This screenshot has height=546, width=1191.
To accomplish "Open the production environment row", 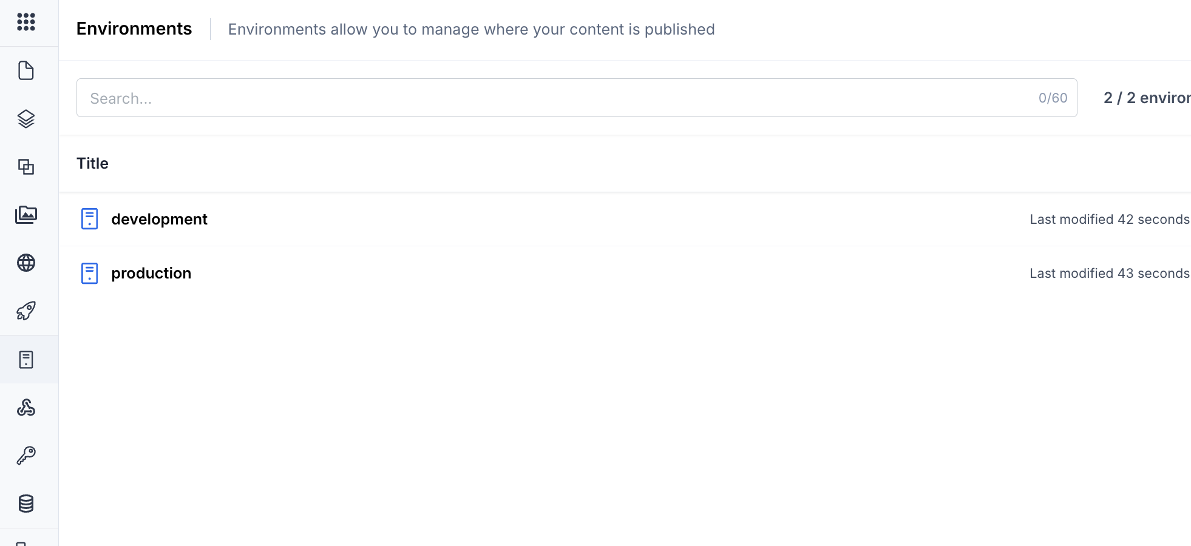I will tap(625, 273).
